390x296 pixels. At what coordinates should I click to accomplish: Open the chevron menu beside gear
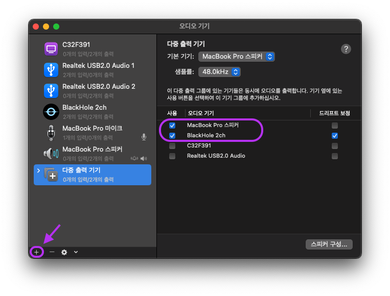tap(76, 252)
